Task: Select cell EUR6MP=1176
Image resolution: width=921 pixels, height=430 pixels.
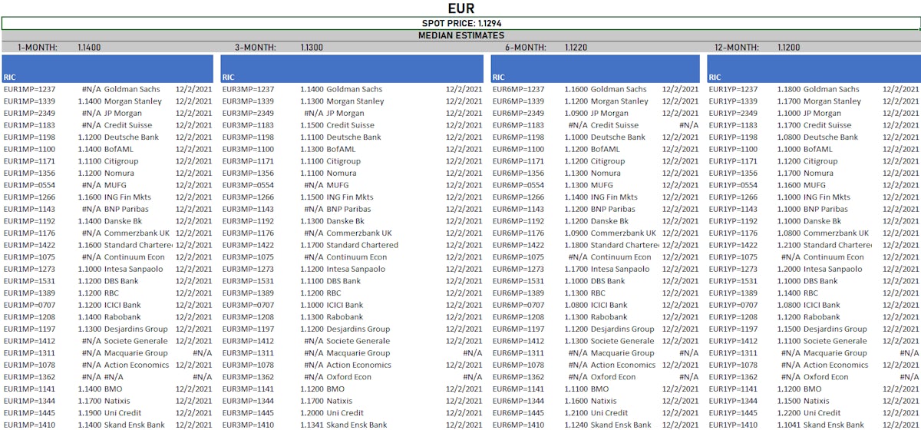Action: [518, 233]
